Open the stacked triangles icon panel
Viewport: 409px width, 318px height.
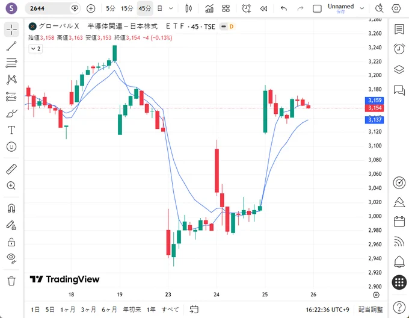[399, 202]
